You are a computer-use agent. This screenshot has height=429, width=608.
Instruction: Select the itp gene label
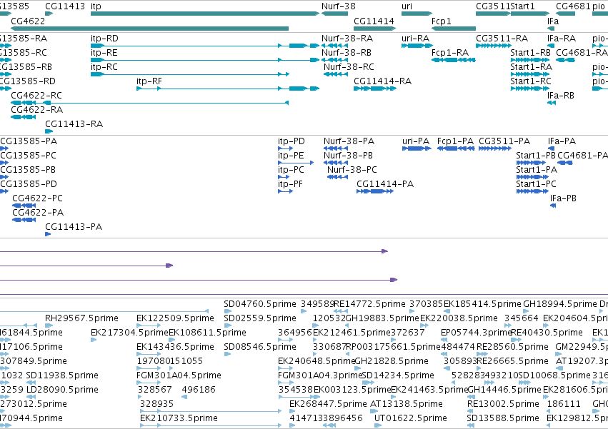(x=96, y=6)
